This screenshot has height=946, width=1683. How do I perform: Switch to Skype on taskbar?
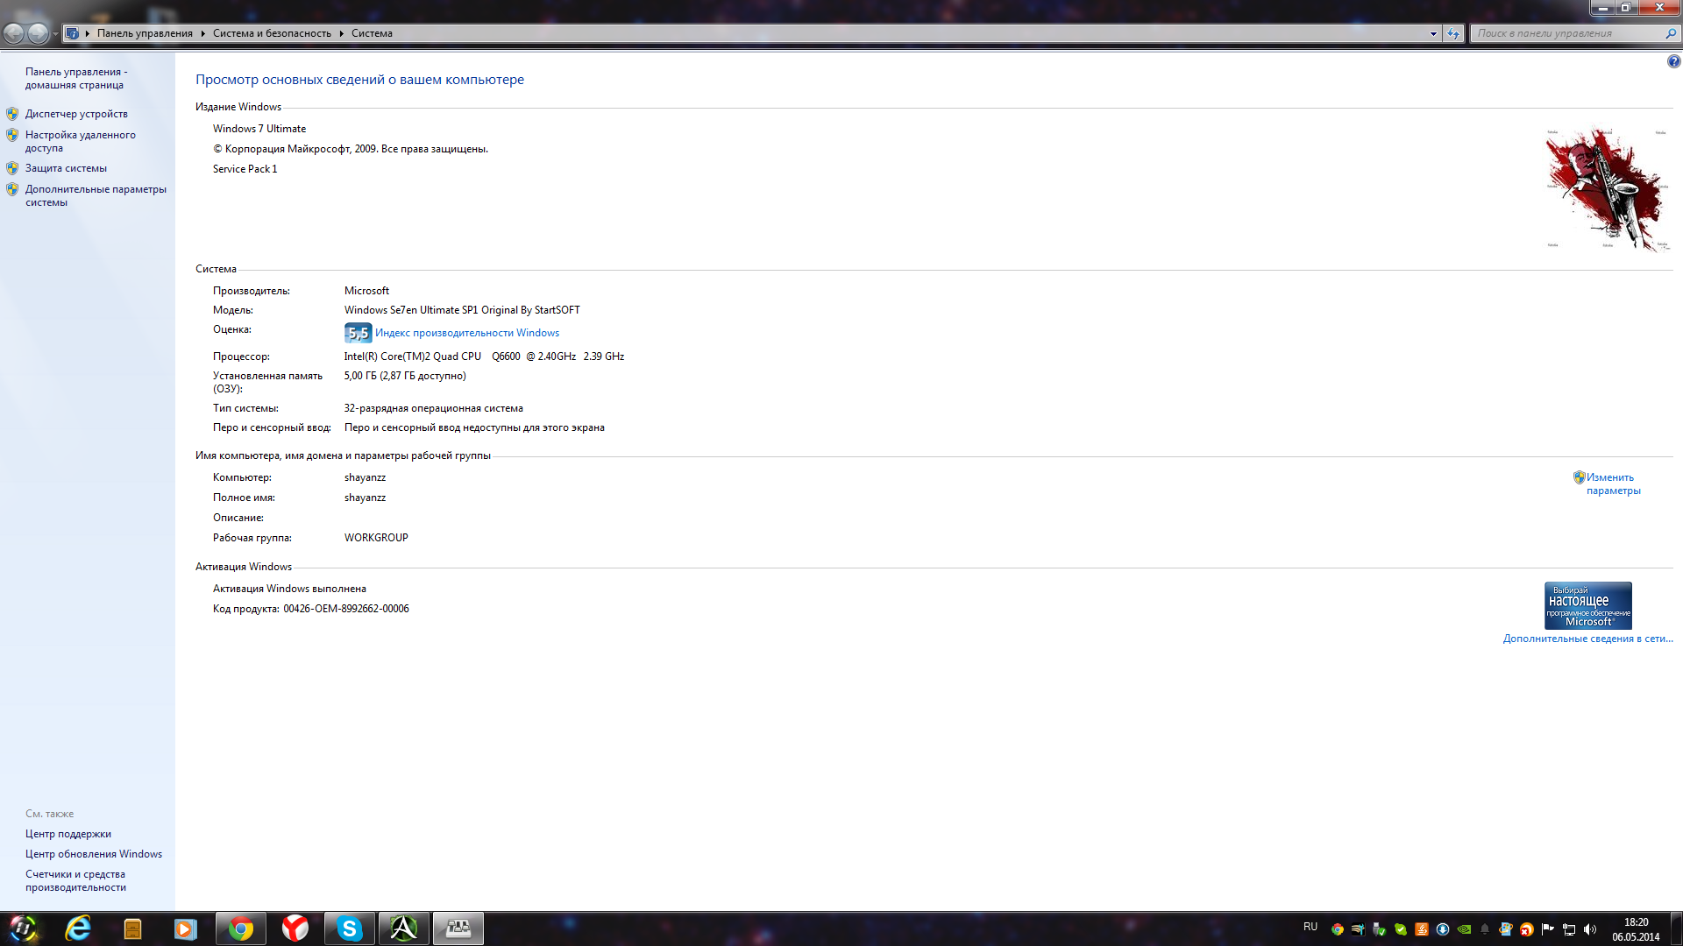pos(349,928)
